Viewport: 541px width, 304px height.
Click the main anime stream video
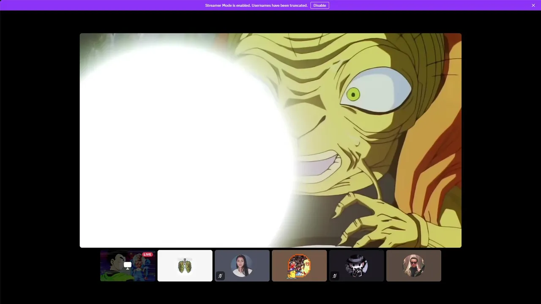(x=270, y=140)
